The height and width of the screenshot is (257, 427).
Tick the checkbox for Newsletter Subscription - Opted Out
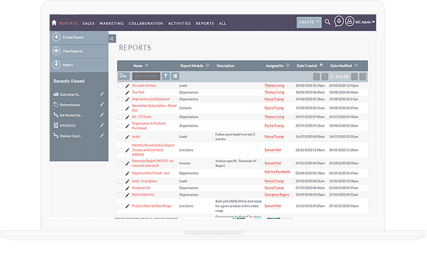(x=121, y=108)
